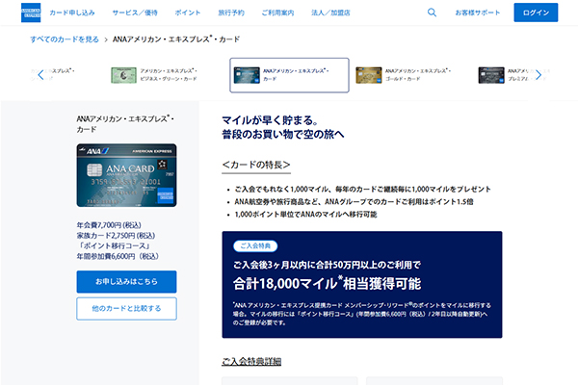Click 他のカードと比較する button
The width and height of the screenshot is (578, 385).
[126, 308]
